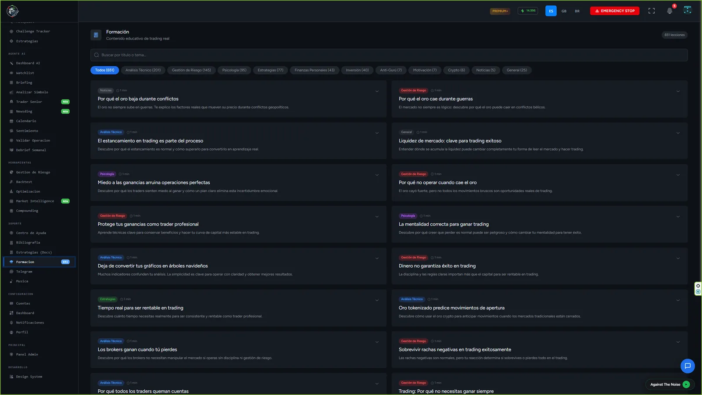Expand 'Por qué el oro baja durante conflictos' lesson
The height and width of the screenshot is (395, 702).
pos(377,91)
